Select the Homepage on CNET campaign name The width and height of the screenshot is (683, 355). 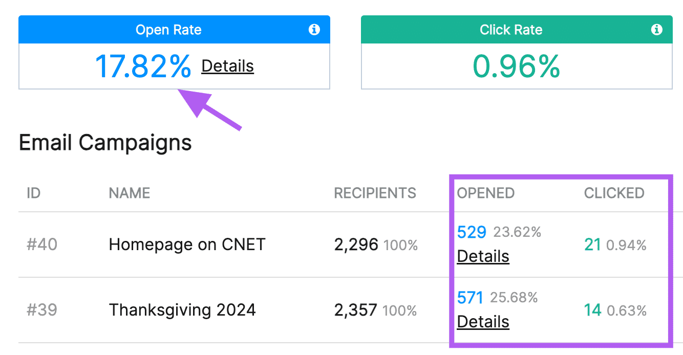(x=187, y=245)
